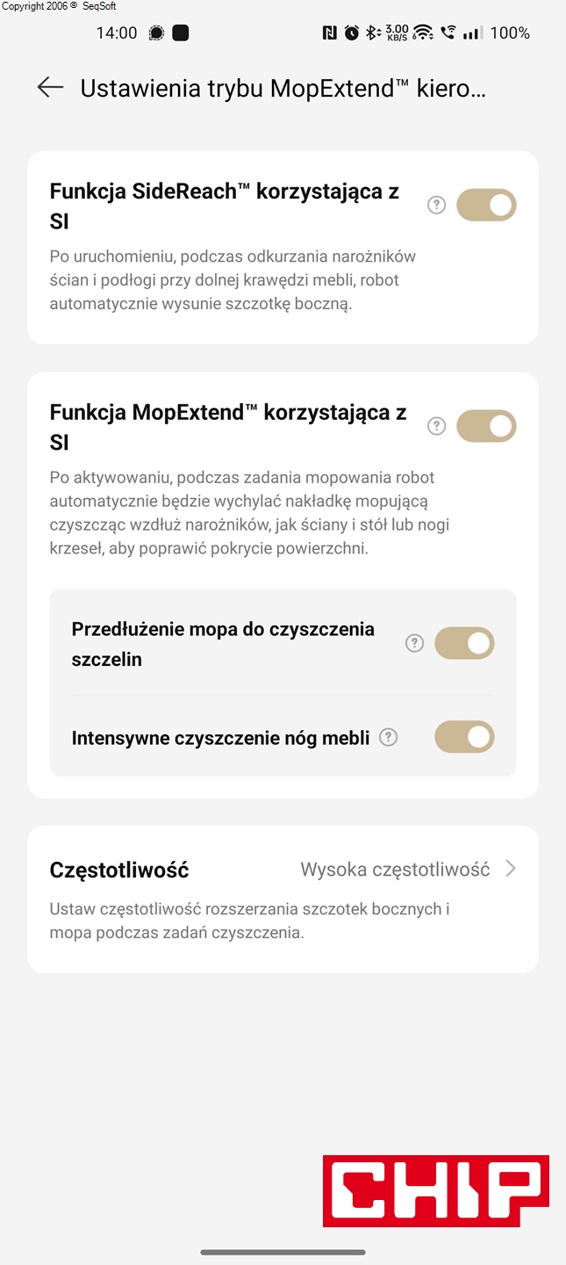Show help for mop extension gap cleaning
The height and width of the screenshot is (1265, 566).
(x=414, y=643)
